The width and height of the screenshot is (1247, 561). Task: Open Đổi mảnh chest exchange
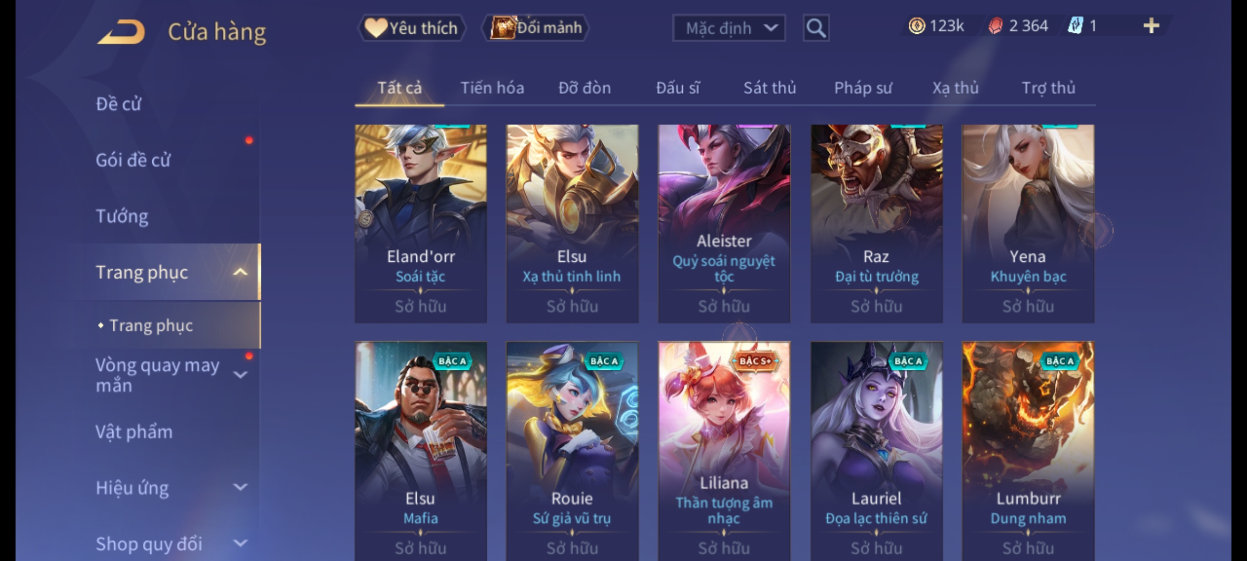pyautogui.click(x=536, y=28)
